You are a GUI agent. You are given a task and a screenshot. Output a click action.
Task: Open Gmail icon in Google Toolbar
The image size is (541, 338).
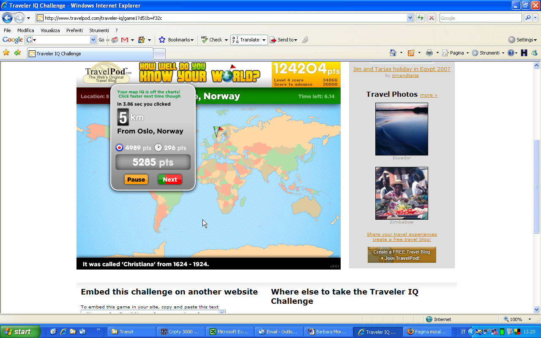[x=125, y=40]
